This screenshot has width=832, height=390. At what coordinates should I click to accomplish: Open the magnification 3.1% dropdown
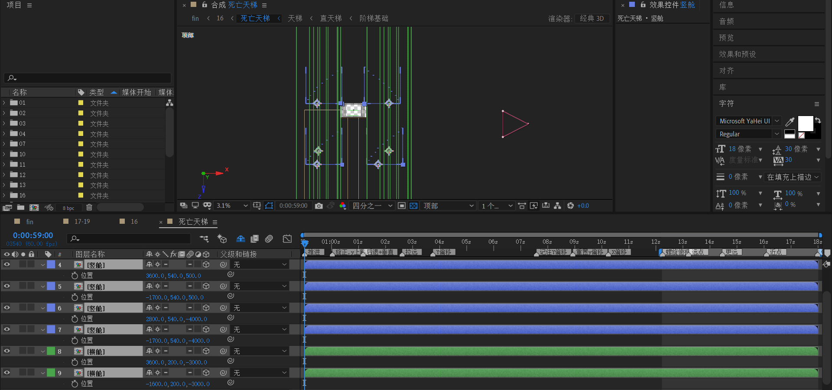pyautogui.click(x=232, y=206)
